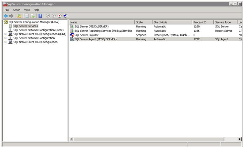Open the Help menu

[x=36, y=10]
